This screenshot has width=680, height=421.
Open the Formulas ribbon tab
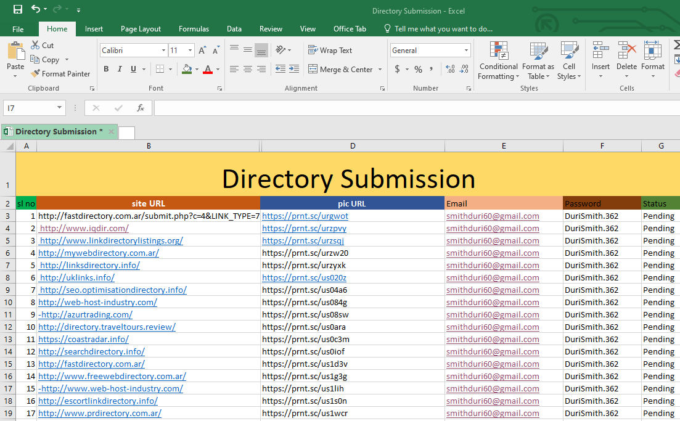click(194, 29)
